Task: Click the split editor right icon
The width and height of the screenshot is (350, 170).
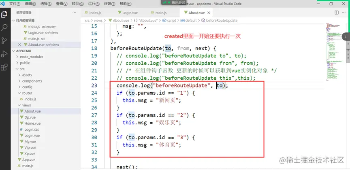Action: [337, 13]
